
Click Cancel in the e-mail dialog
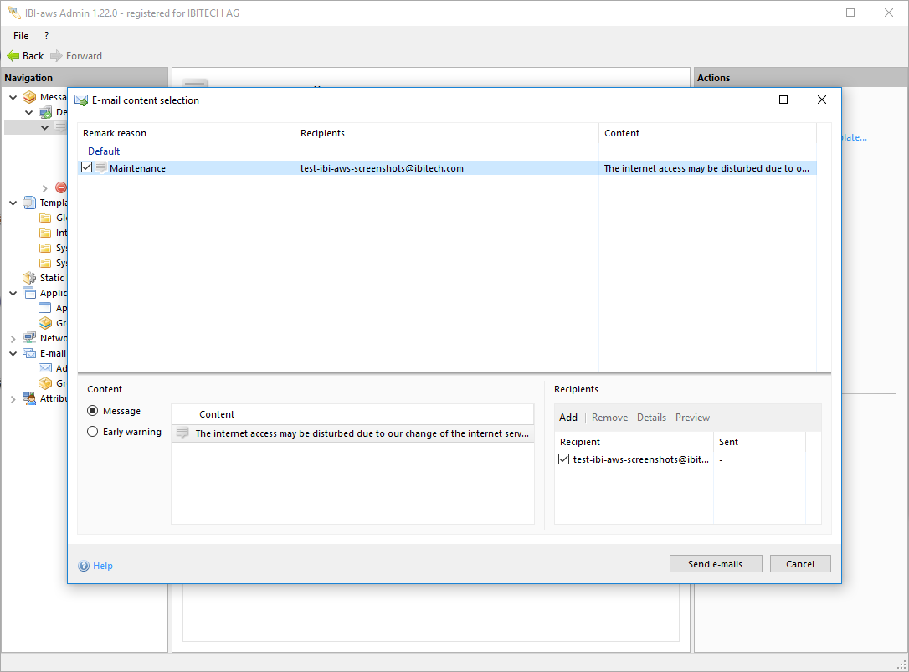(x=799, y=564)
